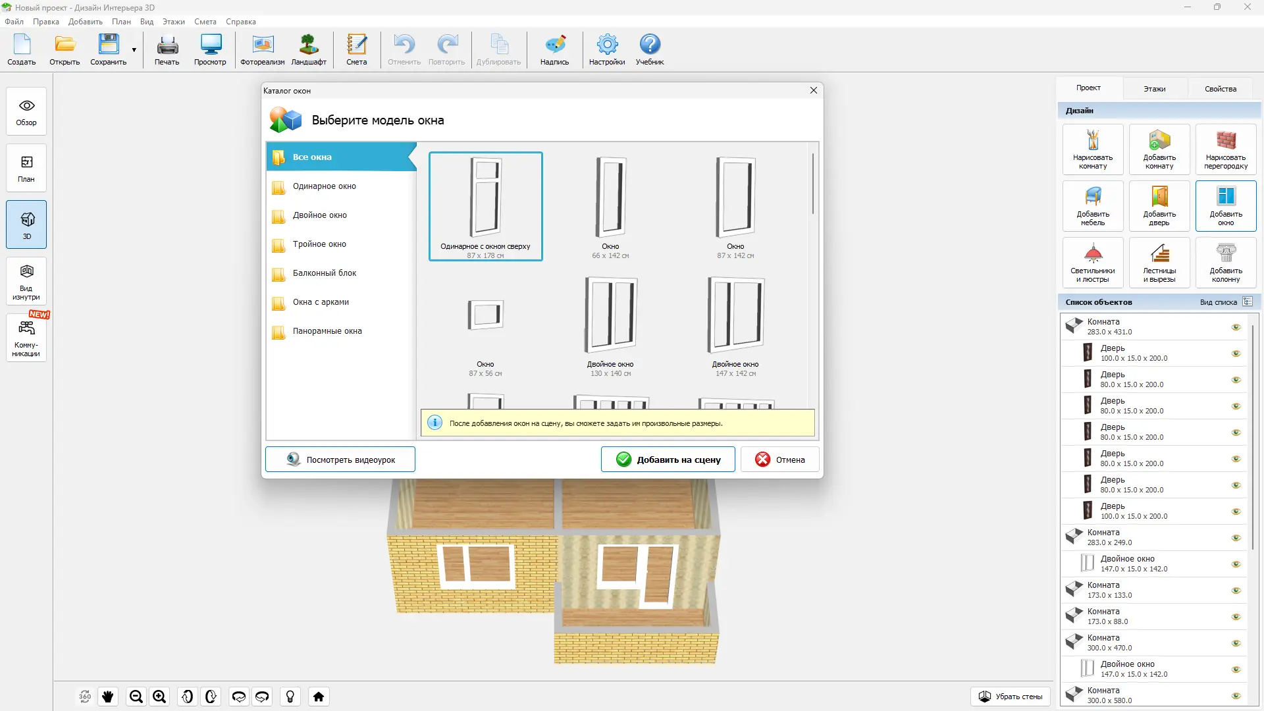The image size is (1264, 711).
Task: Open the Floors menu in menu bar
Action: click(173, 22)
